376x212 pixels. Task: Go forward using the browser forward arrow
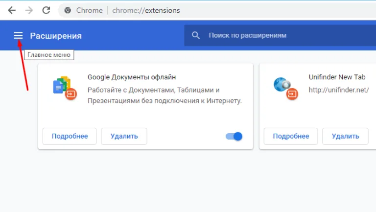[x=29, y=10]
